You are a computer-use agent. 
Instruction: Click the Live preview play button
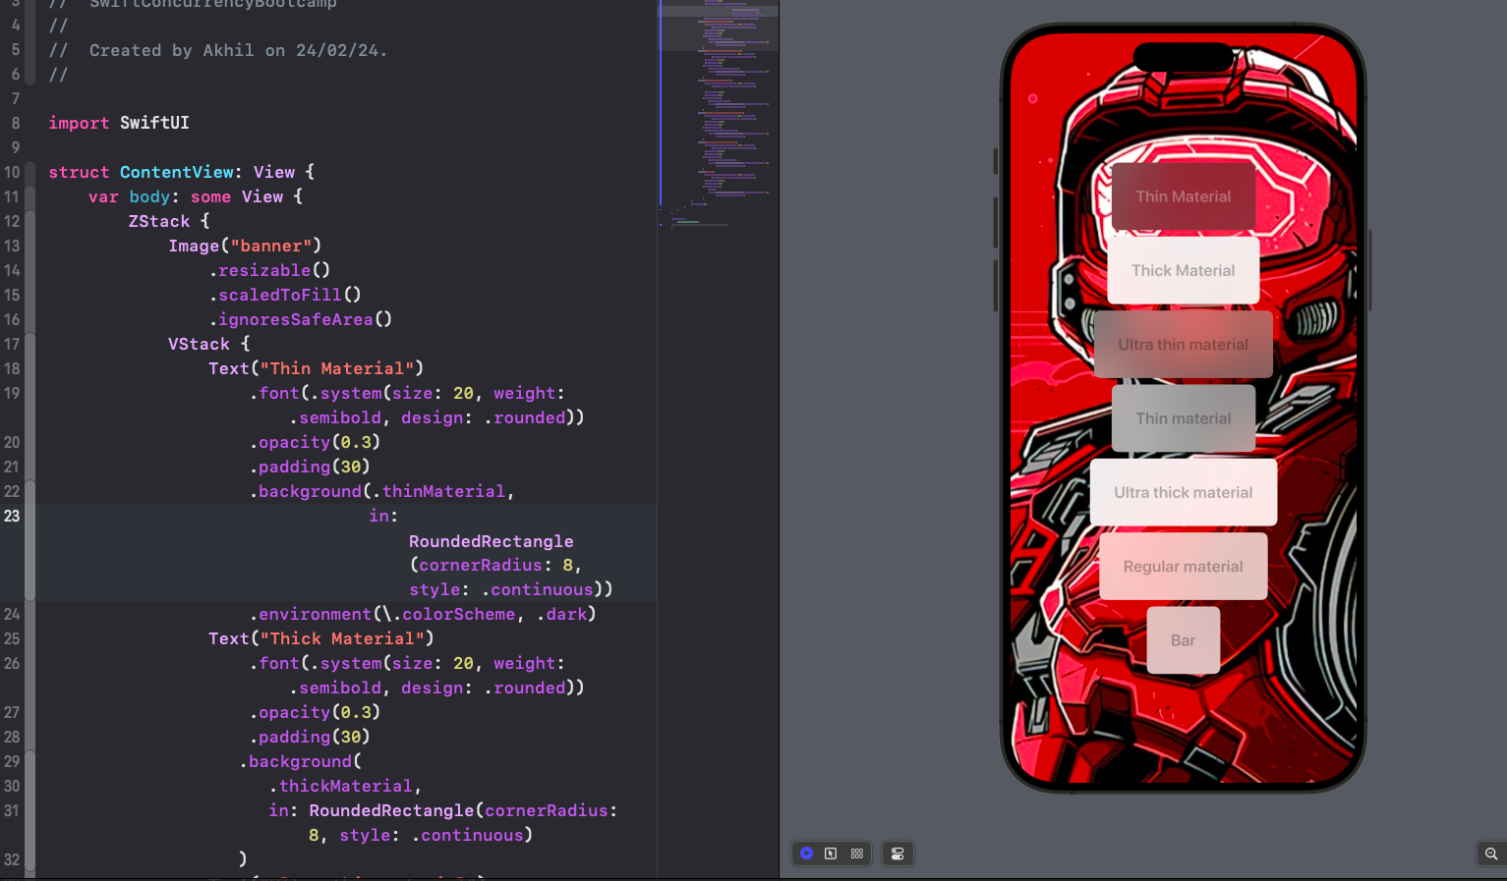(806, 853)
